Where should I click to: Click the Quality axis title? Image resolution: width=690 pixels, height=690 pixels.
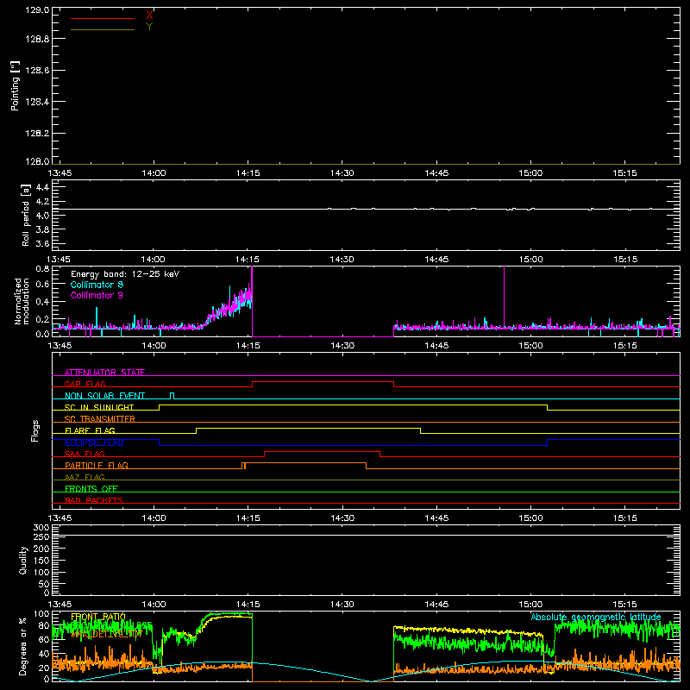pyautogui.click(x=23, y=560)
